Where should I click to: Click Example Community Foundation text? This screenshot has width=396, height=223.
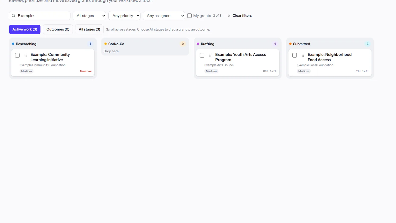pos(42,65)
